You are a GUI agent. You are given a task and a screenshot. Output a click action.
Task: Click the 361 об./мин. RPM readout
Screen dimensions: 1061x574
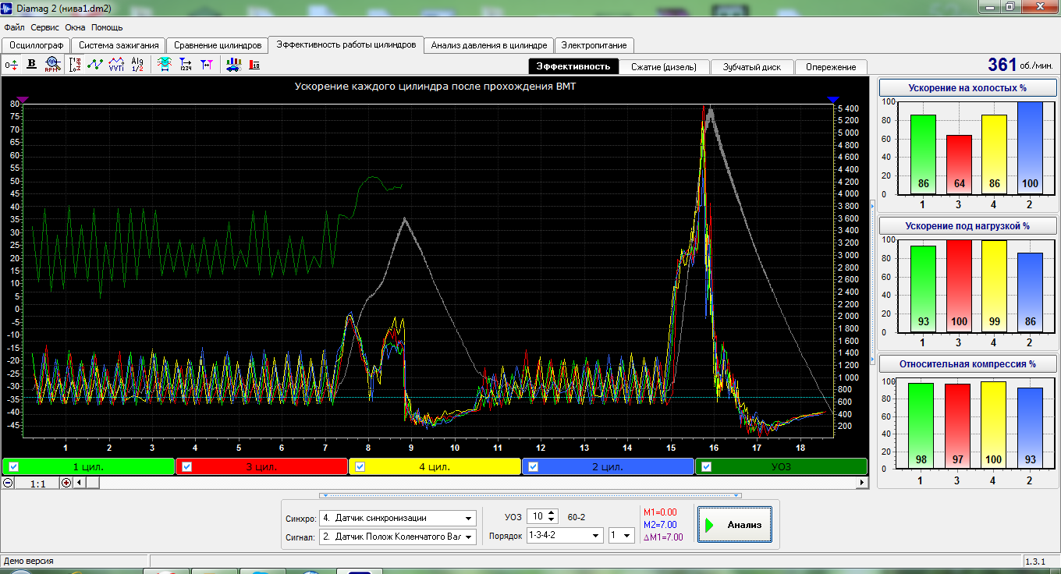pos(1020,65)
